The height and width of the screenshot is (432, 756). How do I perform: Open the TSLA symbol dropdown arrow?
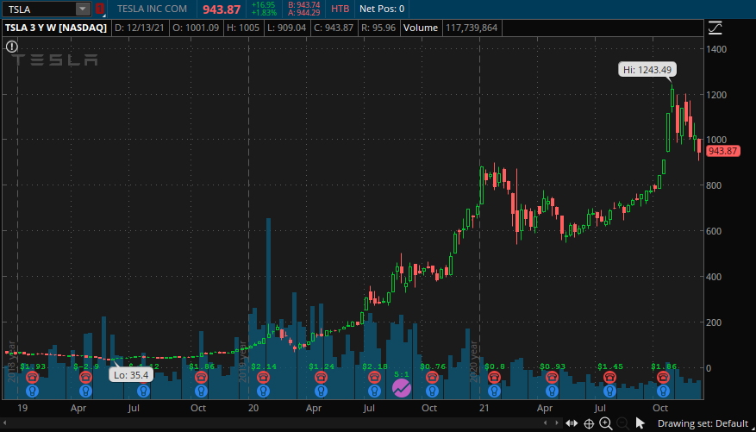click(84, 9)
